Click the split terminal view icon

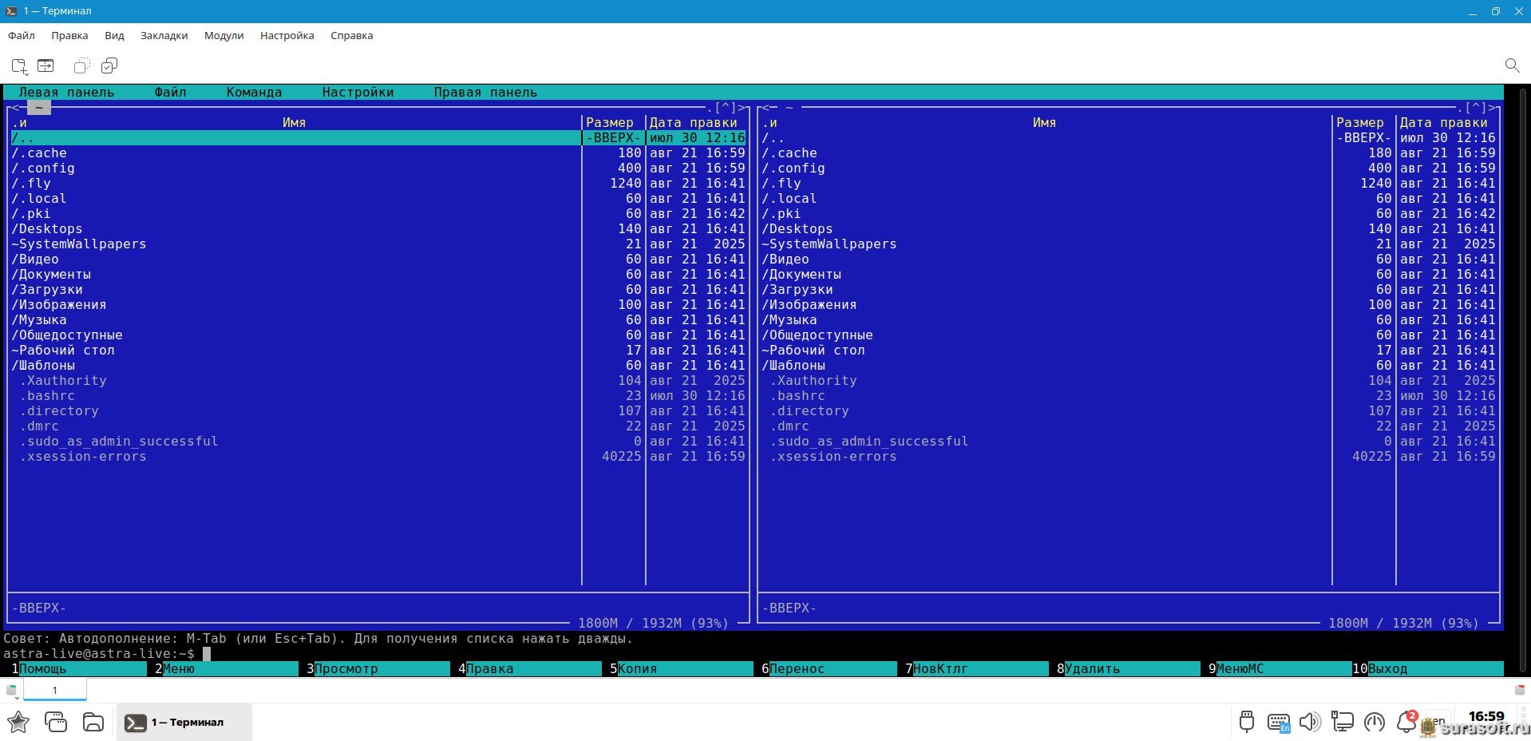coord(46,65)
